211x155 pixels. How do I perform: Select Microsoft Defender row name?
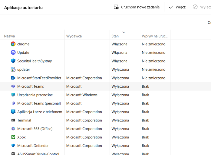pyautogui.click(x=33, y=146)
